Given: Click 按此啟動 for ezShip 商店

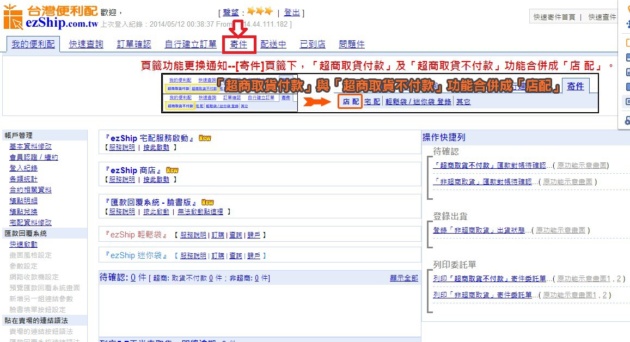Looking at the screenshot, I should (156, 180).
